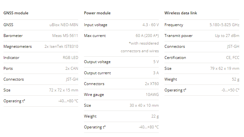The height and width of the screenshot is (137, 244).
Task: Click the Wireless data link heading
Action: tap(181, 13)
